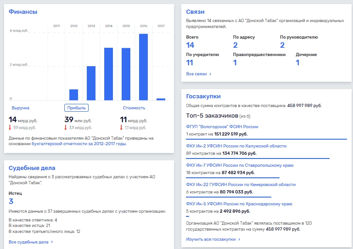Click the 134 774 706 руб. contract amount
Screen dimensions: 353x249
(240, 153)
